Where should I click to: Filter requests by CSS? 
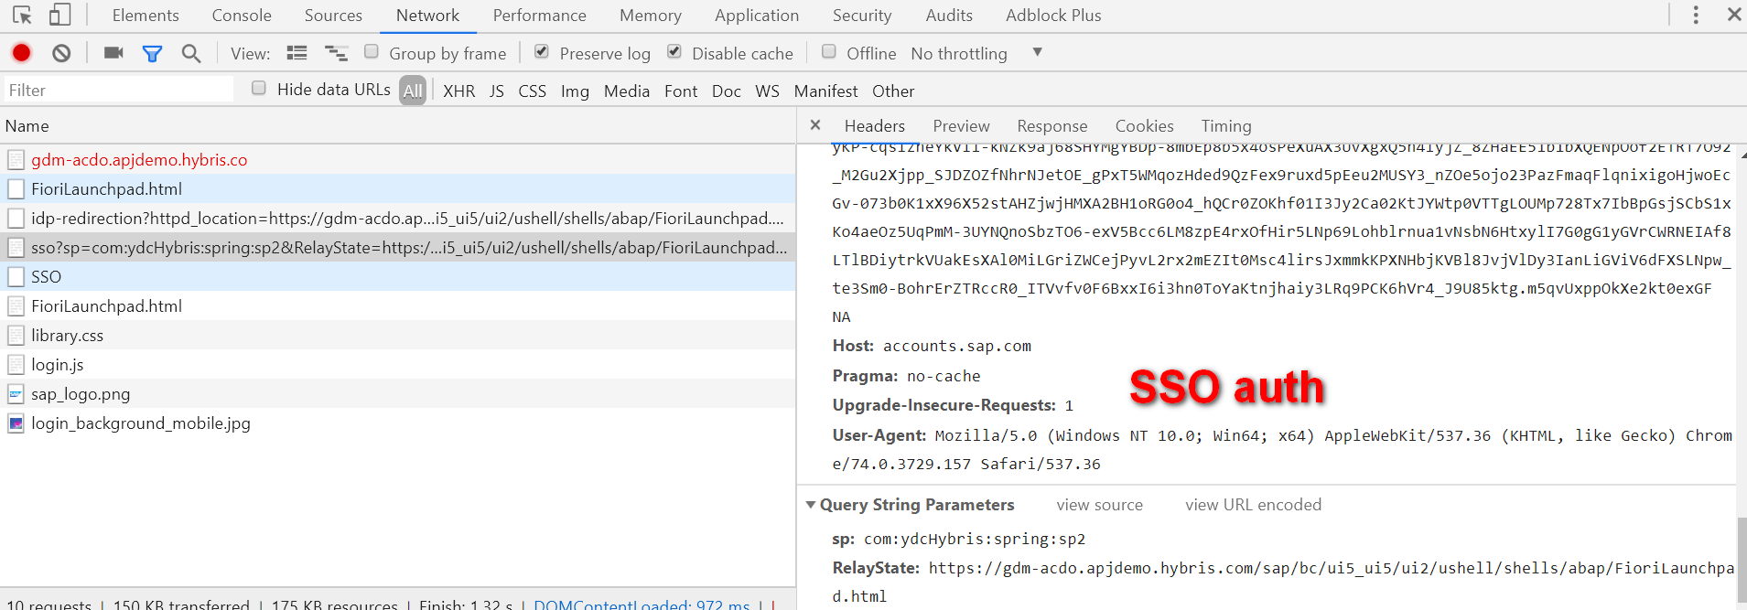[532, 91]
